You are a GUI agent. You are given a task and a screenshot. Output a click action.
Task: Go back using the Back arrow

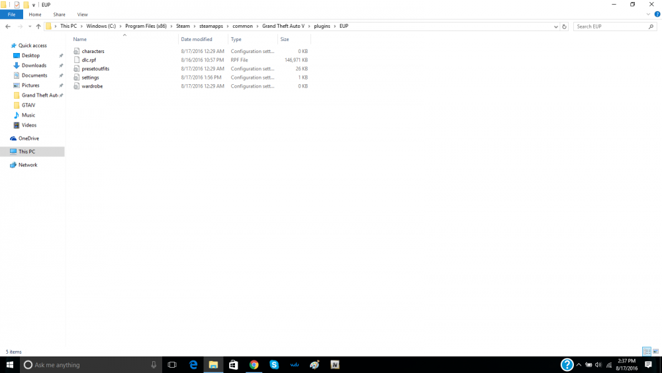tap(8, 27)
